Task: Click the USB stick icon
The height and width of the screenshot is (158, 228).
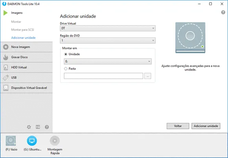Action: 6,78
